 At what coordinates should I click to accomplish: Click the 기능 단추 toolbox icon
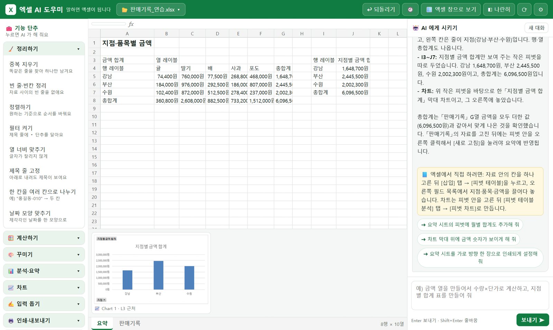tap(9, 29)
